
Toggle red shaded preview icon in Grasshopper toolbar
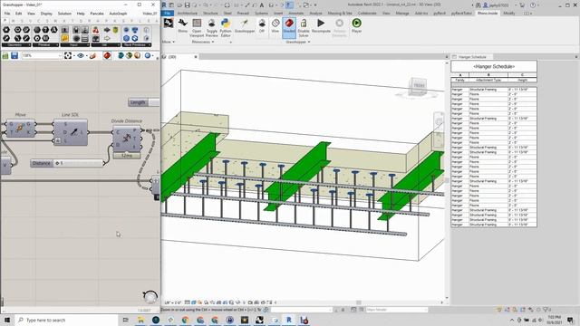click(x=107, y=56)
